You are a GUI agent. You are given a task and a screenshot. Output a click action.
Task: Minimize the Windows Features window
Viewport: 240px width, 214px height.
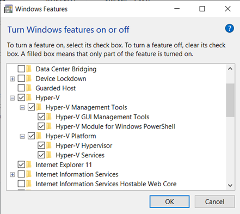(177, 9)
